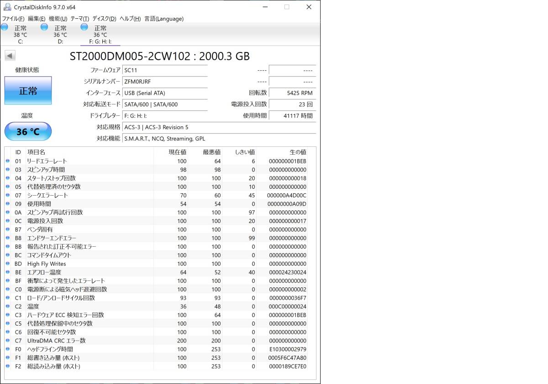The image size is (548, 384).
Task: Open the 編集(E) menu
Action: [37, 19]
